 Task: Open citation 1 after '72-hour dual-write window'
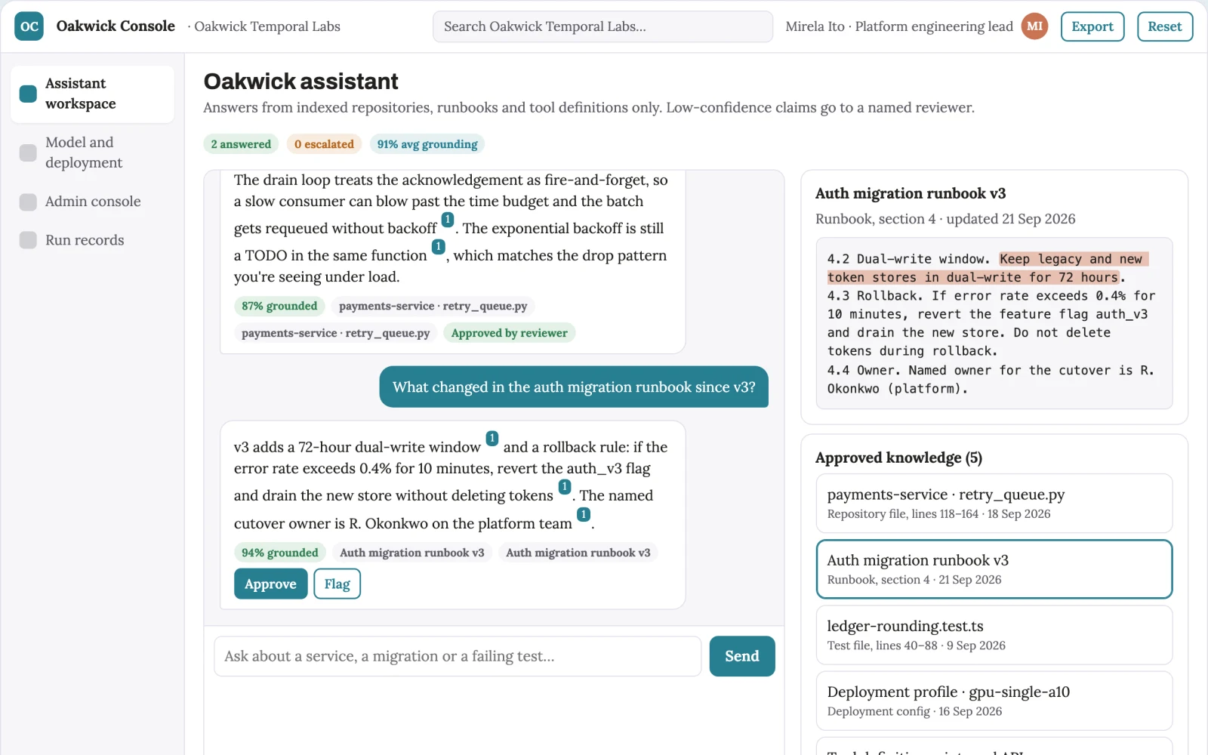492,438
